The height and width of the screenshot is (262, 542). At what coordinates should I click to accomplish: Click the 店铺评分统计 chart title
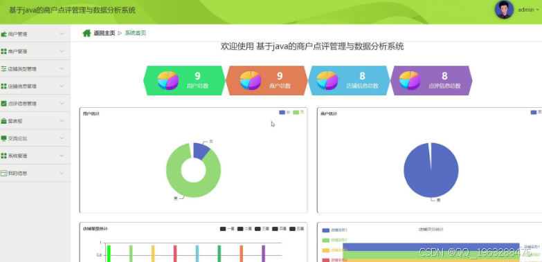pyautogui.click(x=431, y=230)
